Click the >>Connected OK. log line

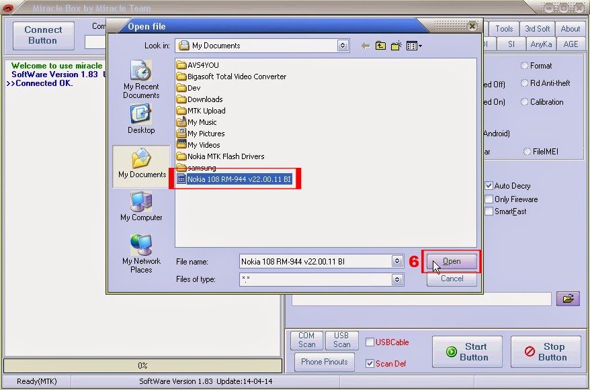click(40, 83)
